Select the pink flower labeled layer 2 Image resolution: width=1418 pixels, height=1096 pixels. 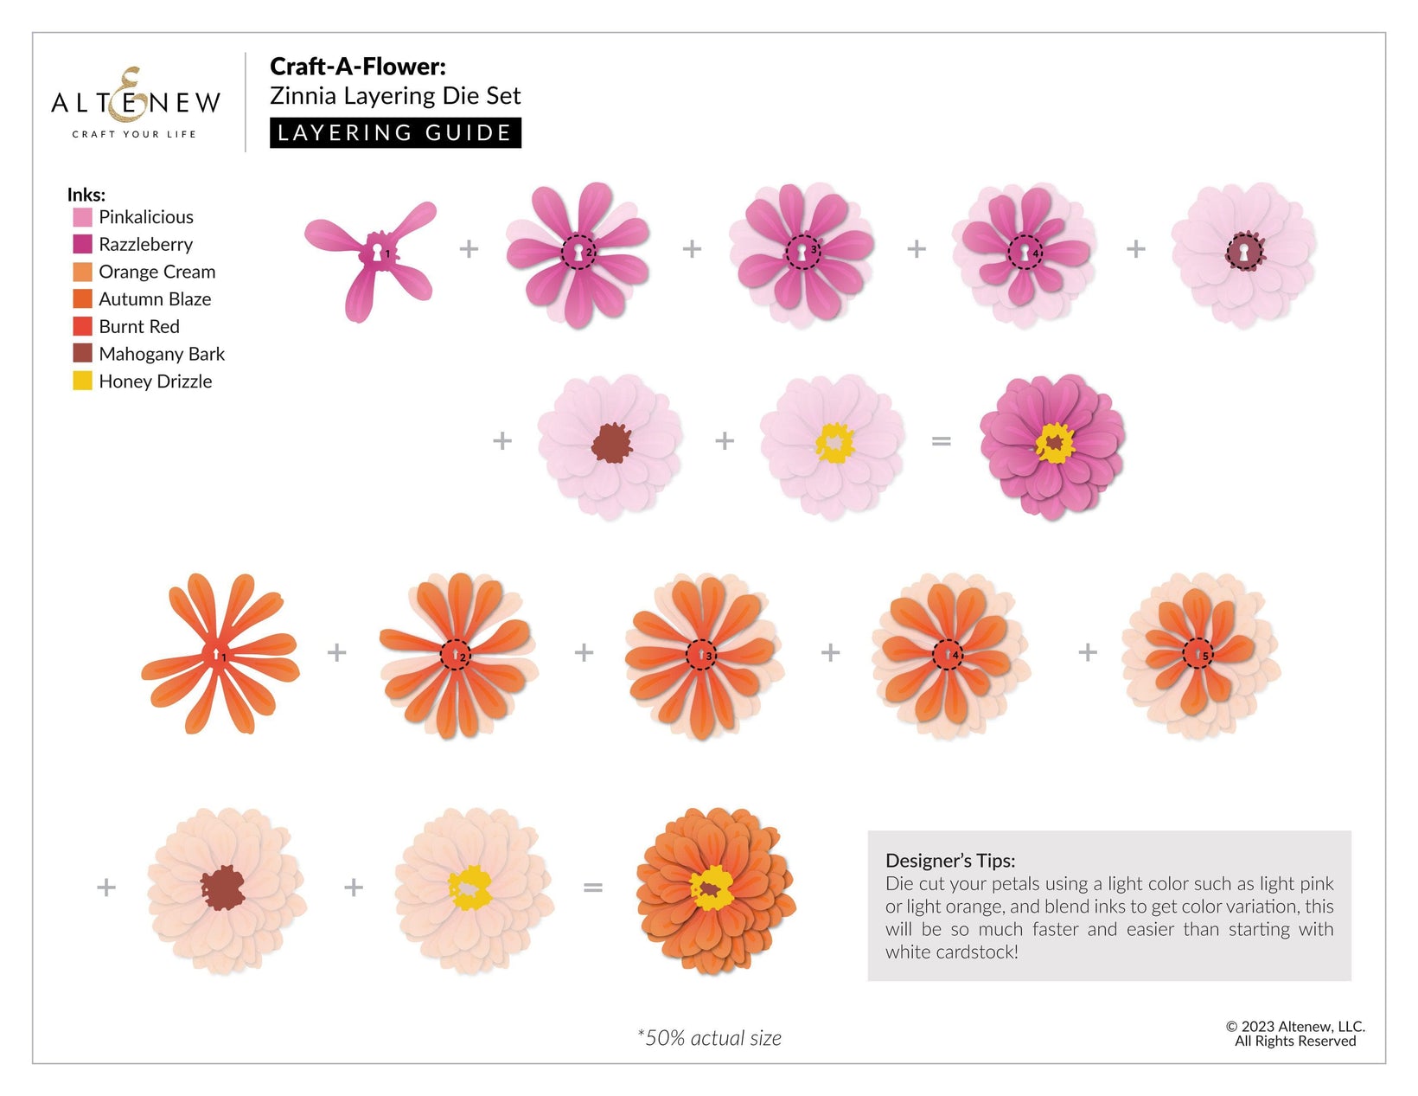pyautogui.click(x=578, y=253)
